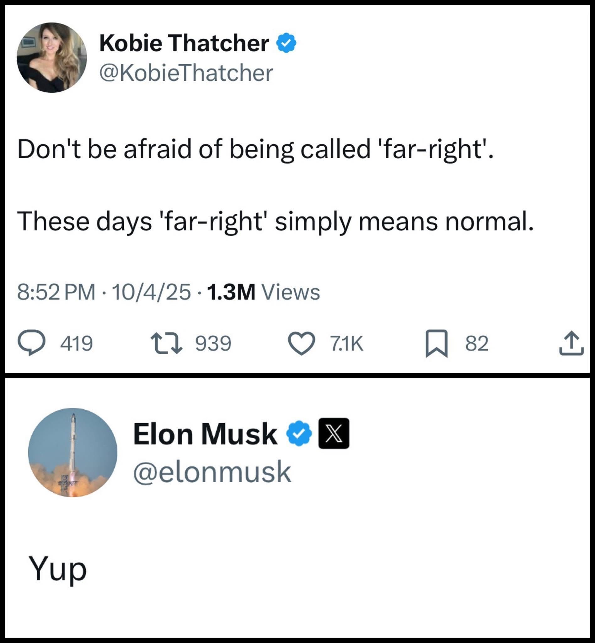Image resolution: width=595 pixels, height=643 pixels.
Task: Click the 419 replies count
Action: 77,343
